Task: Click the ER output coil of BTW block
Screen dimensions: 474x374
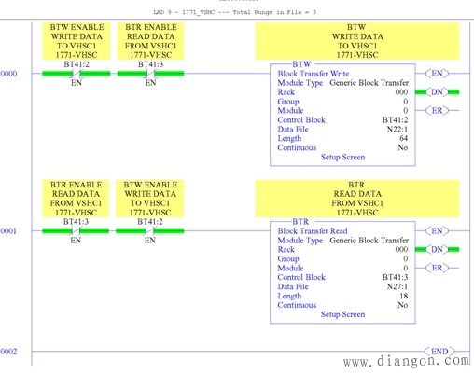Action: [x=437, y=110]
